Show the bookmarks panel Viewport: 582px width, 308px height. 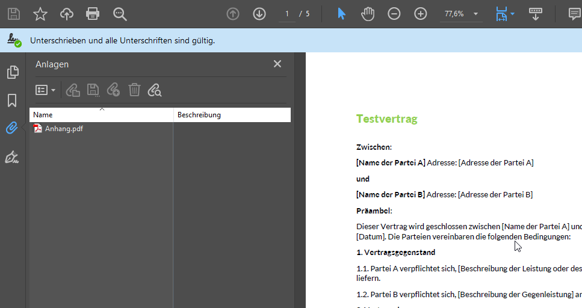(x=12, y=100)
